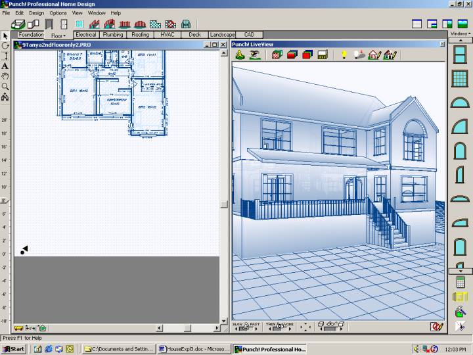This screenshot has width=473, height=355.
Task: Click the four-way pan arrows control
Action: click(x=305, y=327)
